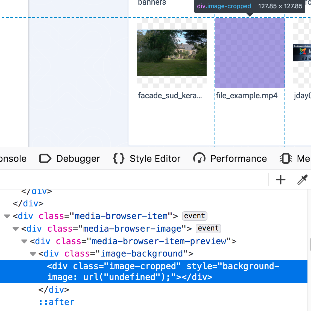Collapse the image-background div node
This screenshot has width=311, height=311.
click(x=33, y=254)
